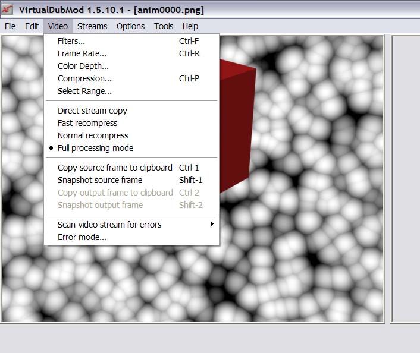Select Color Depth... menu entry

pos(131,66)
